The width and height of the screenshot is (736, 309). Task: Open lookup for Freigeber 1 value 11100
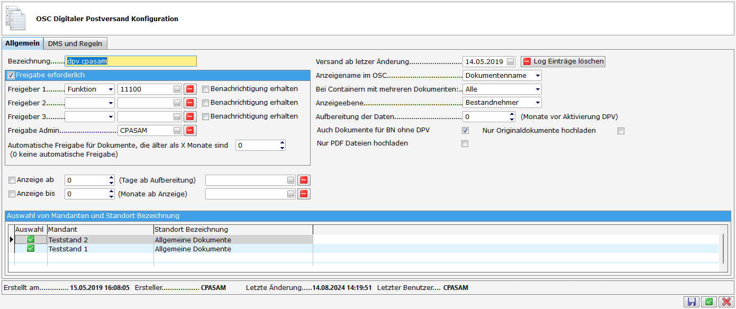[x=177, y=89]
